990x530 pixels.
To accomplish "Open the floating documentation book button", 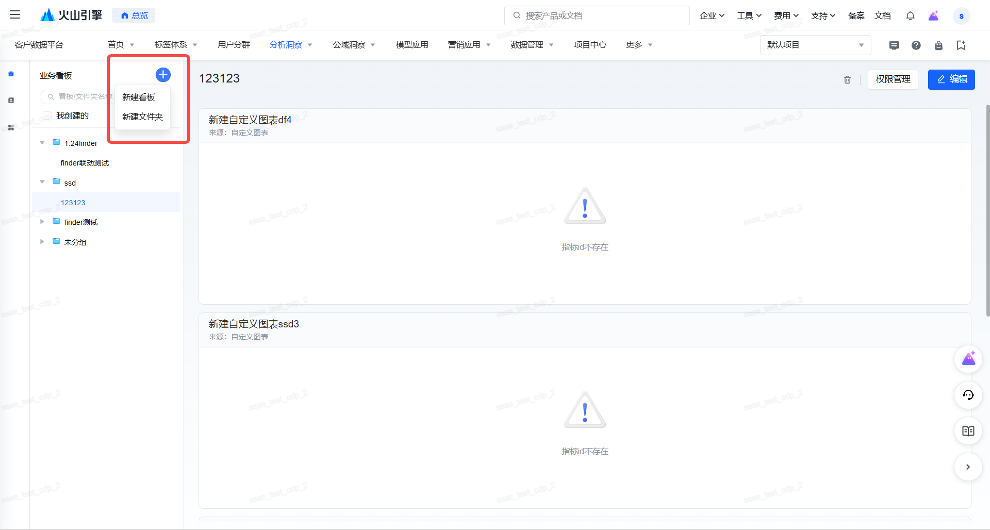I will pos(968,431).
